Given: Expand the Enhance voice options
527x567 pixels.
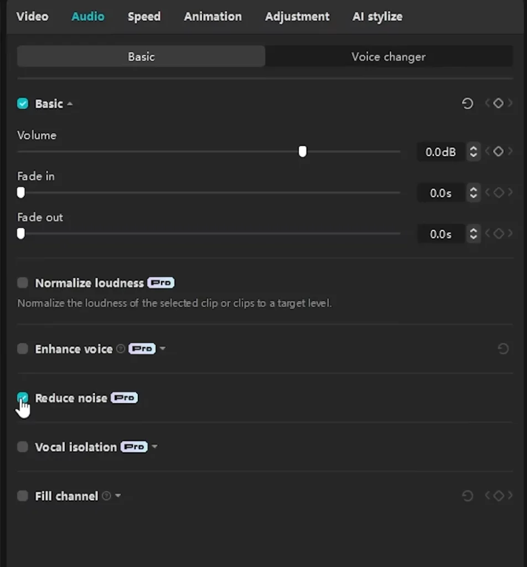Looking at the screenshot, I should (x=162, y=348).
